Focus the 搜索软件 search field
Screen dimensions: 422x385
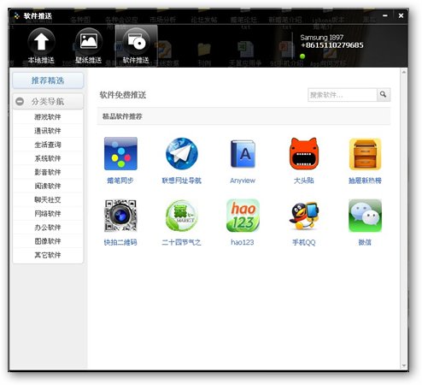(x=343, y=95)
